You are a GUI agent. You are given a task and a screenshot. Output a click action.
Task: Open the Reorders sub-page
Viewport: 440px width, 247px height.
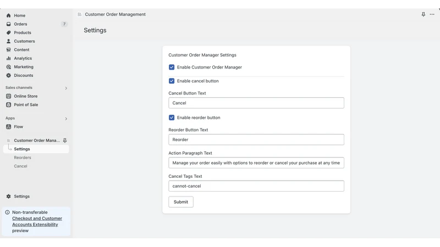coord(23,158)
